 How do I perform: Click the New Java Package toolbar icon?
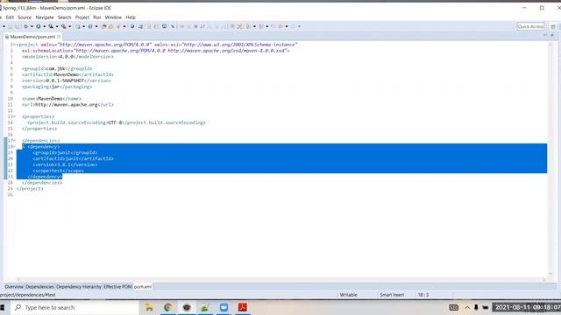(x=78, y=26)
